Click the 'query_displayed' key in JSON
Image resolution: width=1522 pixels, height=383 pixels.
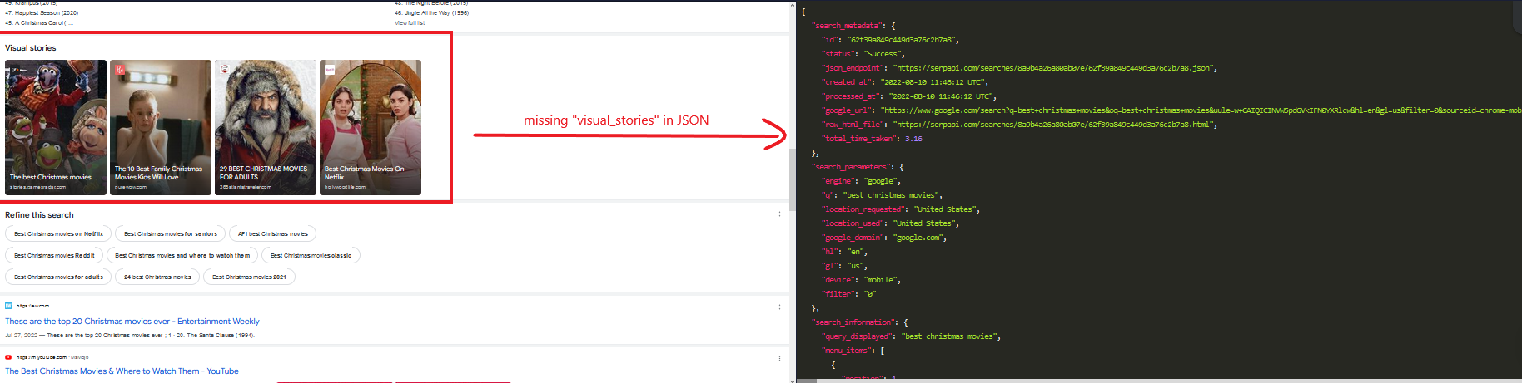click(x=857, y=336)
